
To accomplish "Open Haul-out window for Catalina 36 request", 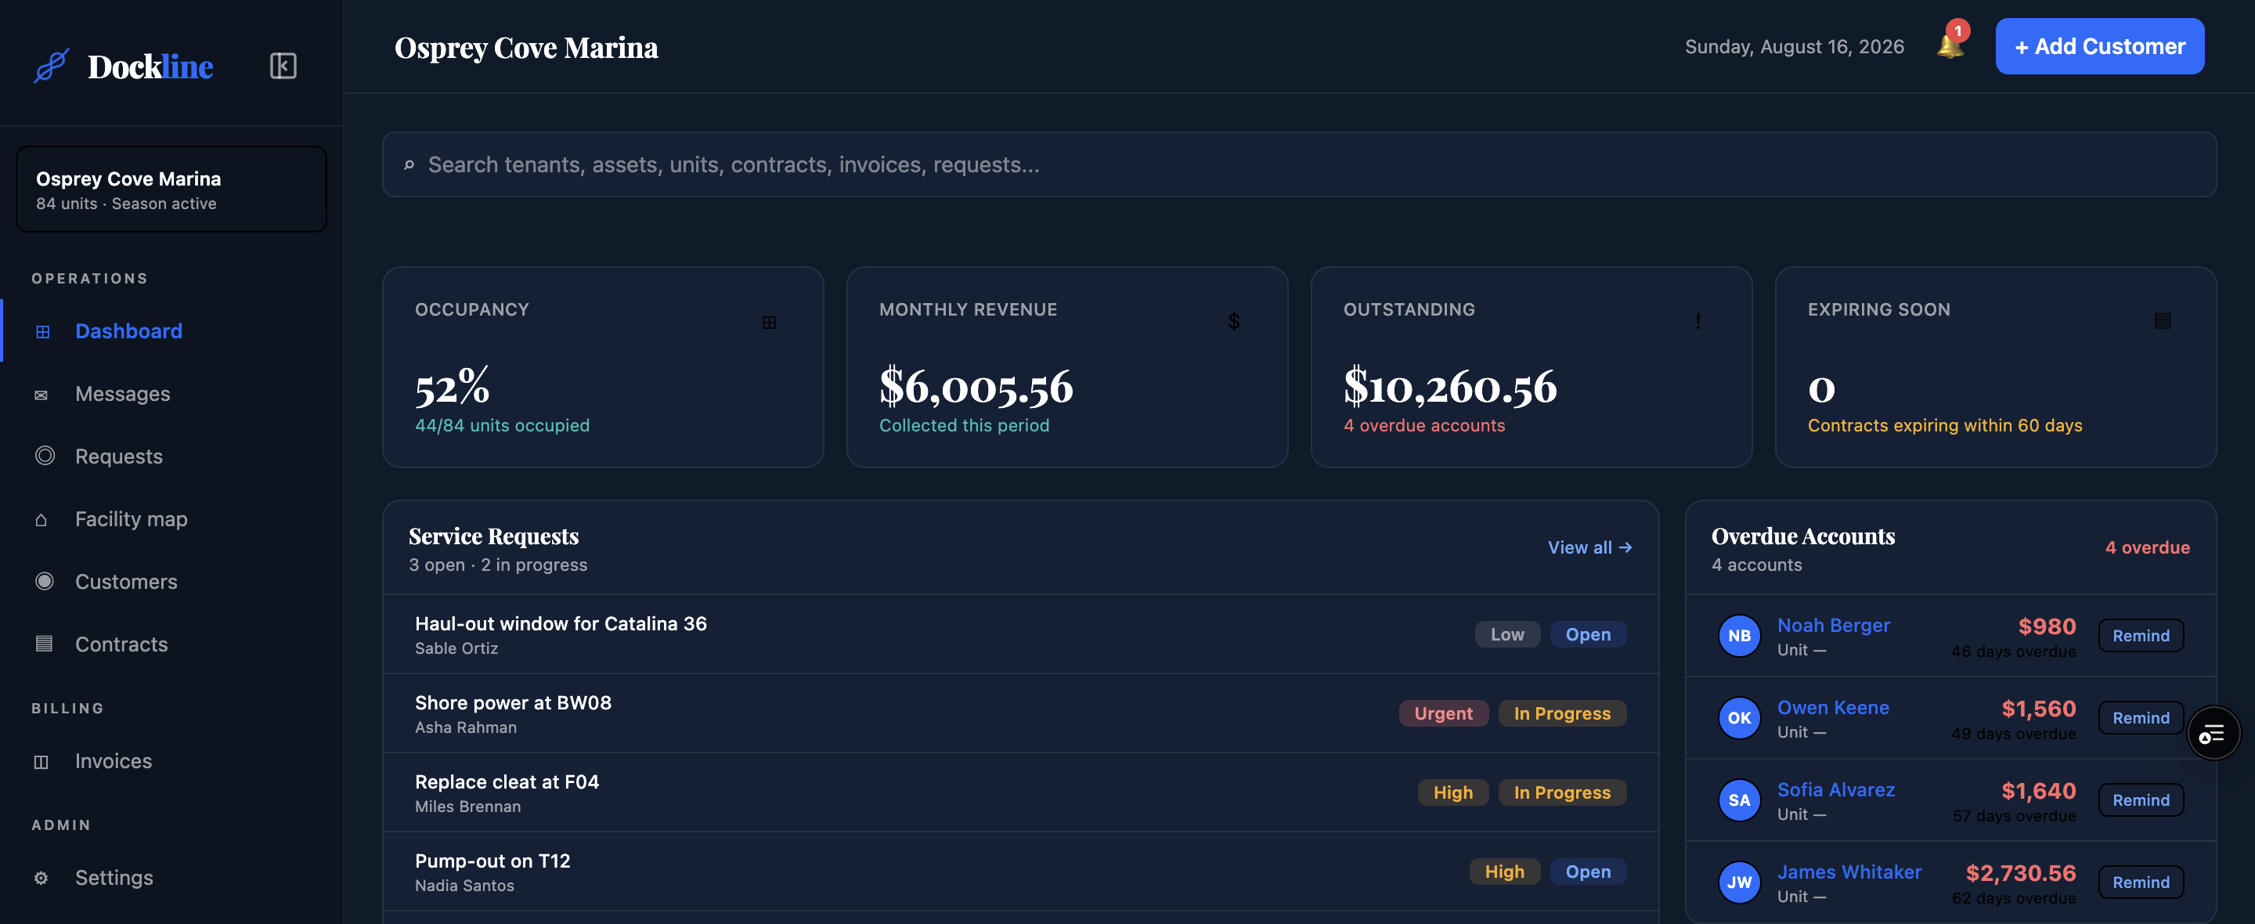I will point(1021,635).
